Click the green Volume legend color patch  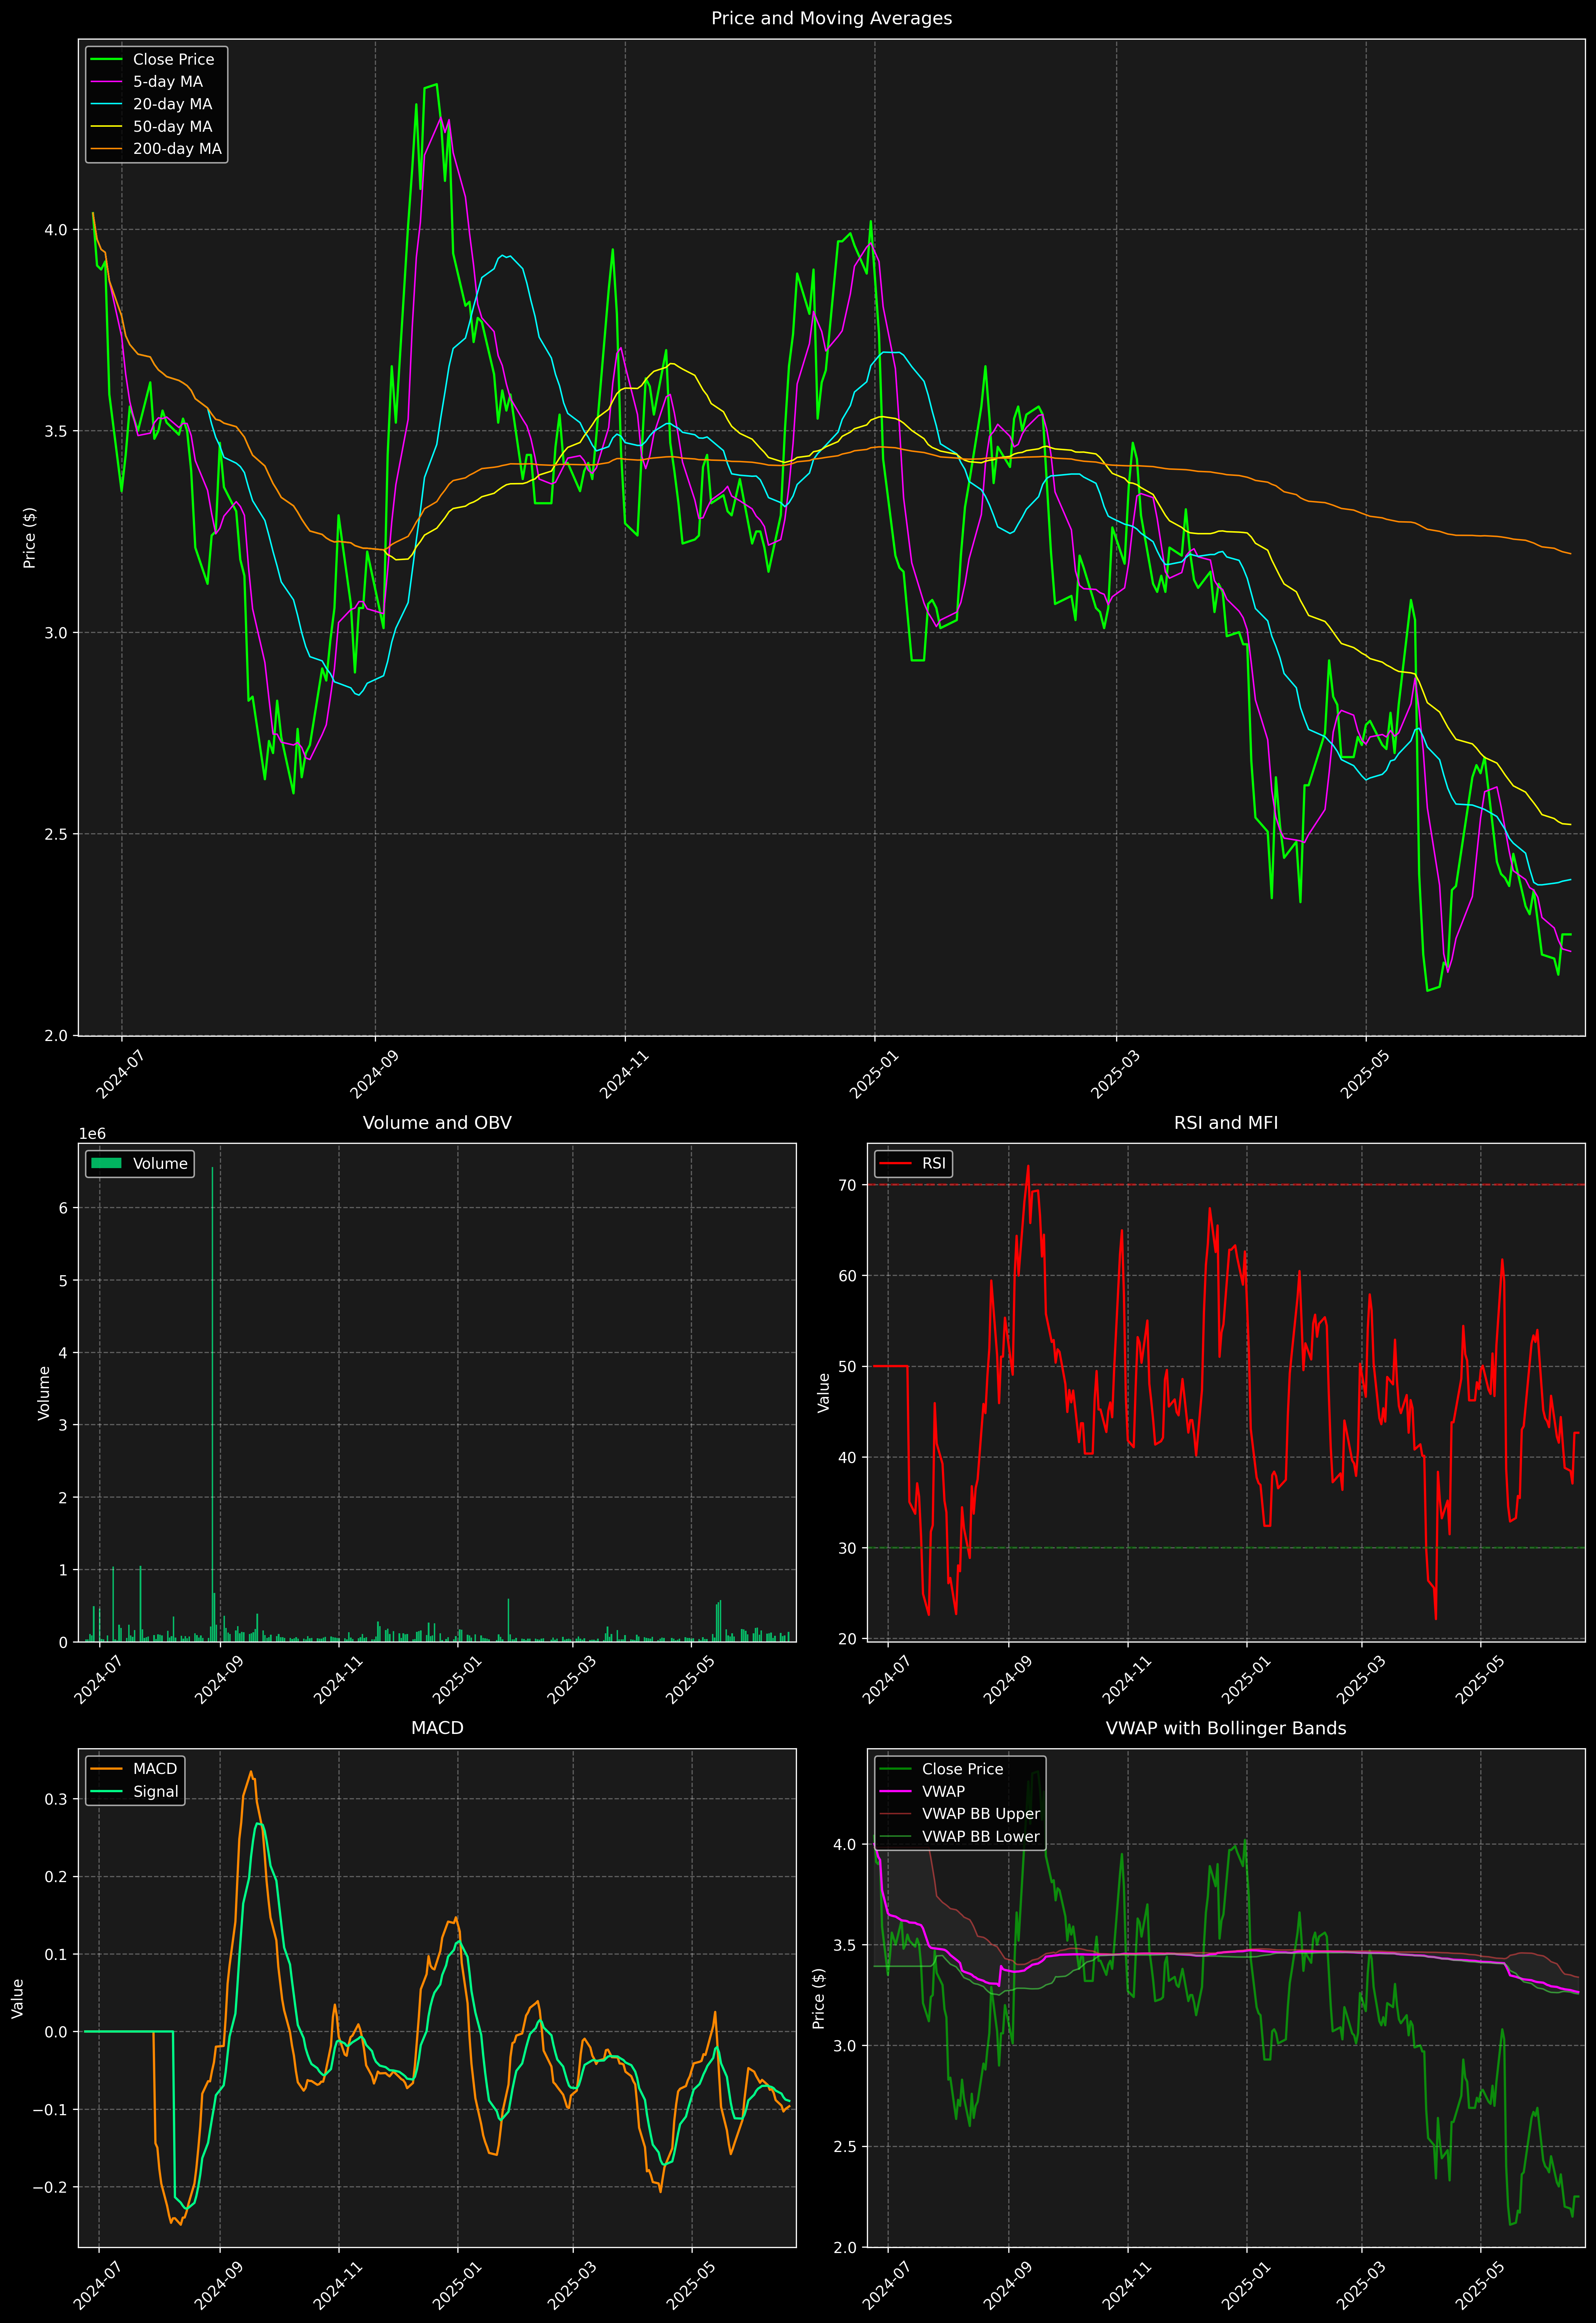106,1163
